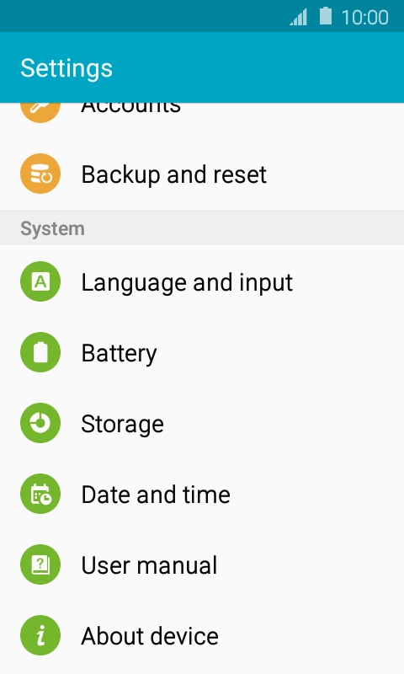Select the Storage text label

click(x=122, y=424)
